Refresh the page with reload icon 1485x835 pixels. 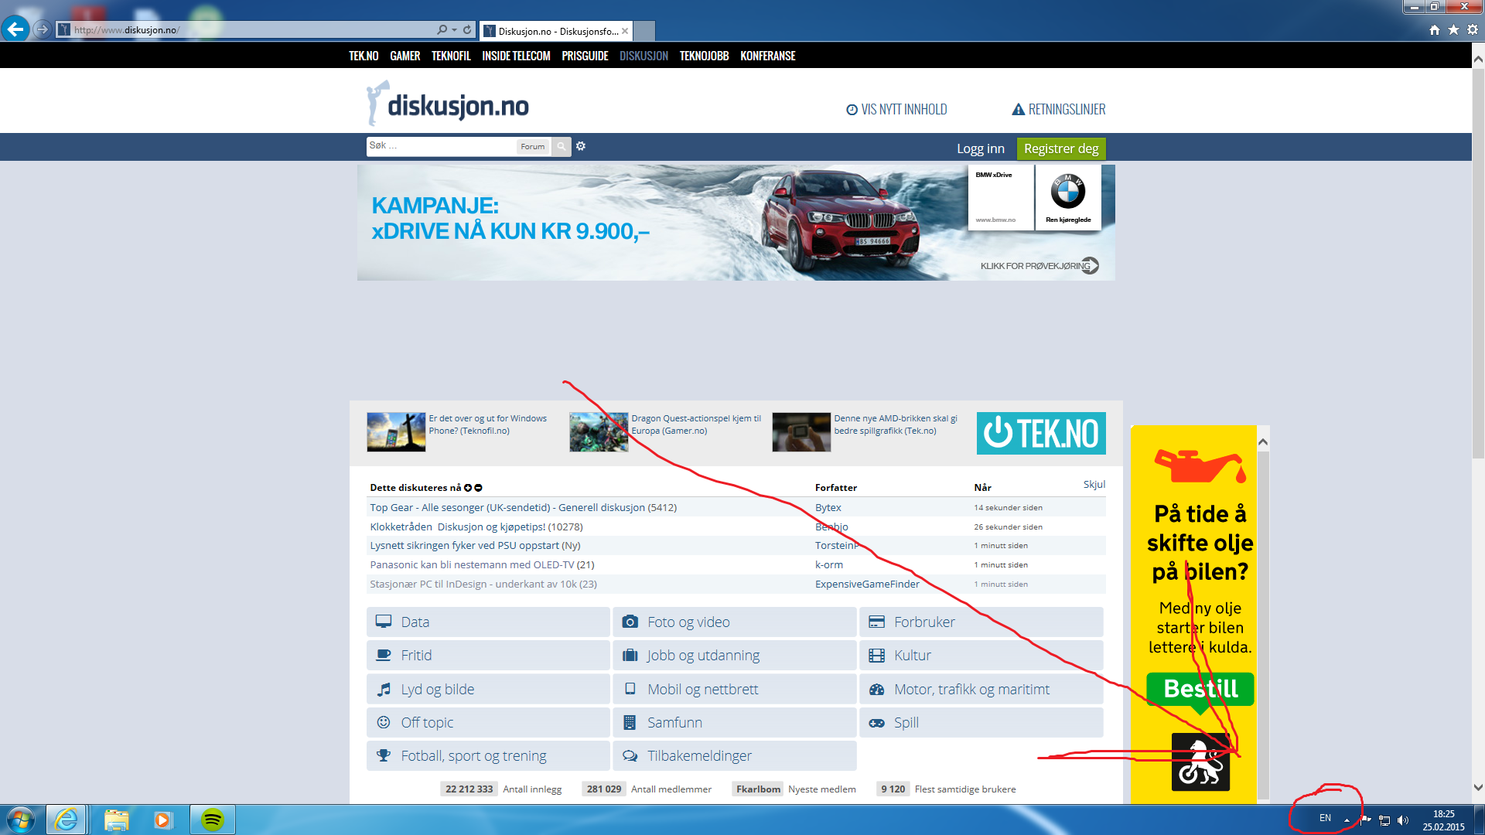(x=467, y=29)
